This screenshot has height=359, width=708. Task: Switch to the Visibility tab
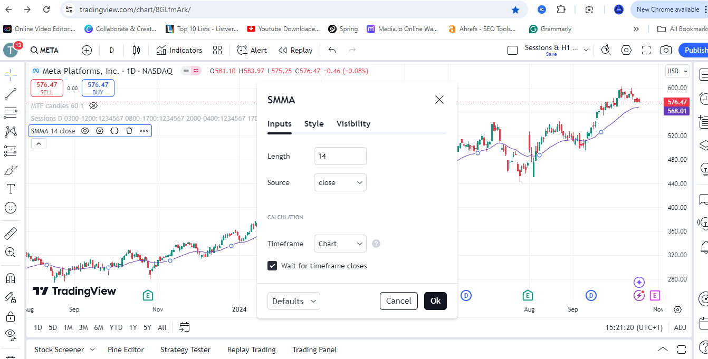(353, 124)
